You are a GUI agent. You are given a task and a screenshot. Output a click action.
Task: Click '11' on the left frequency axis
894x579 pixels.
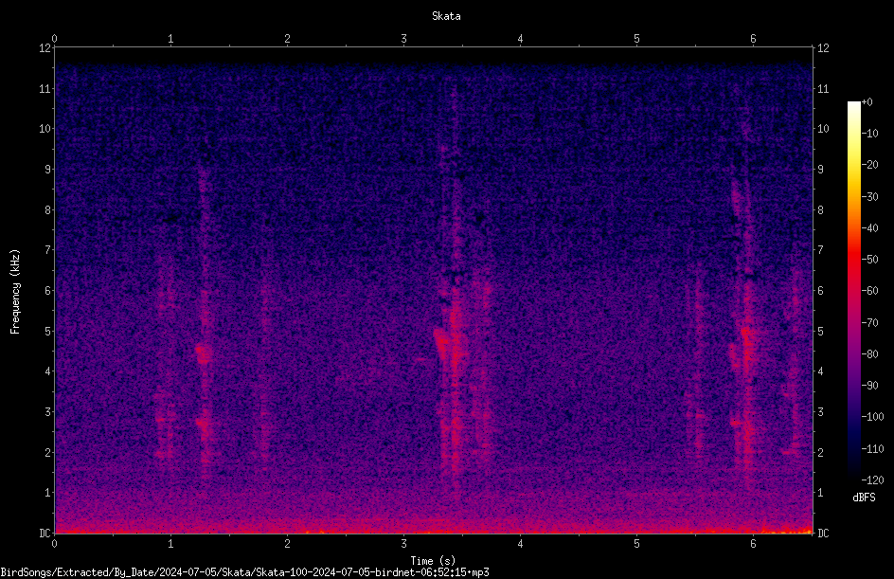point(45,88)
